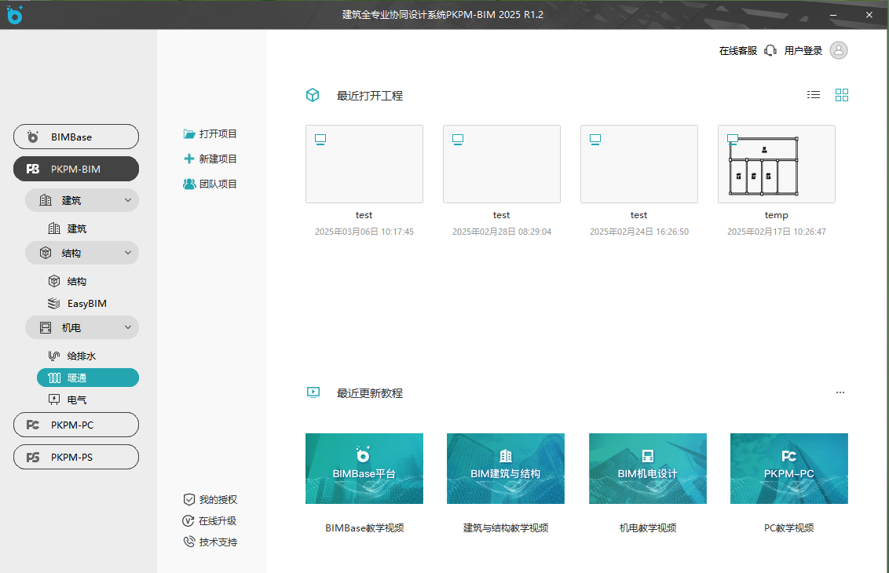Collapse the 机电 category chevron
This screenshot has width=889, height=573.
pos(128,327)
